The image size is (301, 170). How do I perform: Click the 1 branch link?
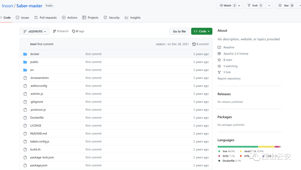pyautogui.click(x=61, y=31)
